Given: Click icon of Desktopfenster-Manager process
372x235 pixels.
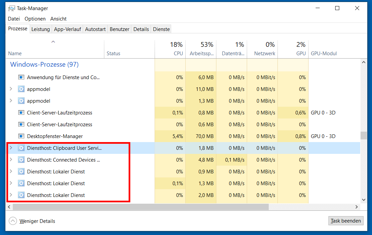Looking at the screenshot, I should coord(21,136).
